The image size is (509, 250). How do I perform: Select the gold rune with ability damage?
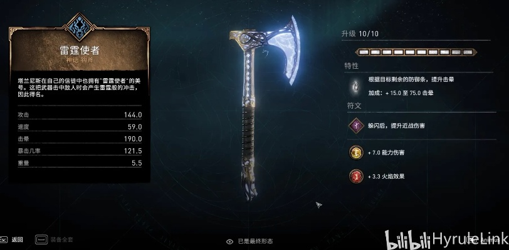[x=356, y=152]
